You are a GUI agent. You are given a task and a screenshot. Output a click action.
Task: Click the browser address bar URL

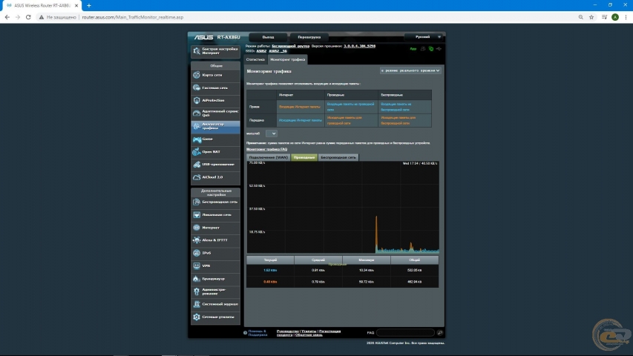pos(132,17)
